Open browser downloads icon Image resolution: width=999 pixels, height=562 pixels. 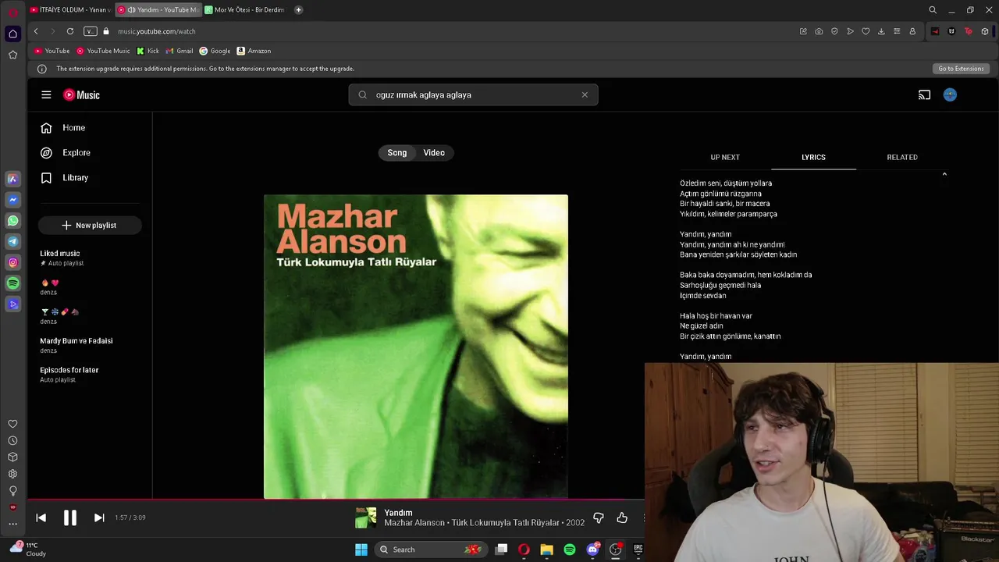point(881,31)
